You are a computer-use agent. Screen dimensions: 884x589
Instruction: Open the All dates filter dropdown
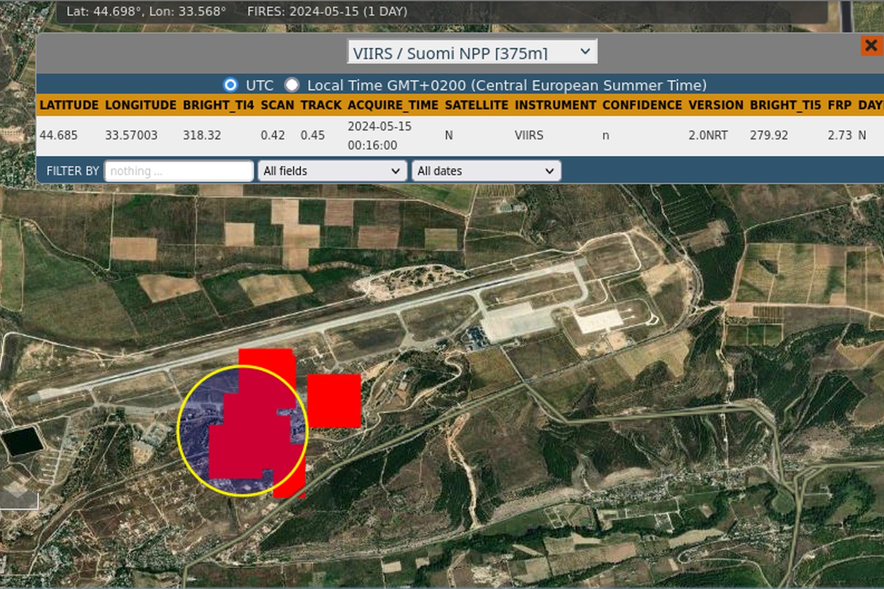(x=486, y=171)
